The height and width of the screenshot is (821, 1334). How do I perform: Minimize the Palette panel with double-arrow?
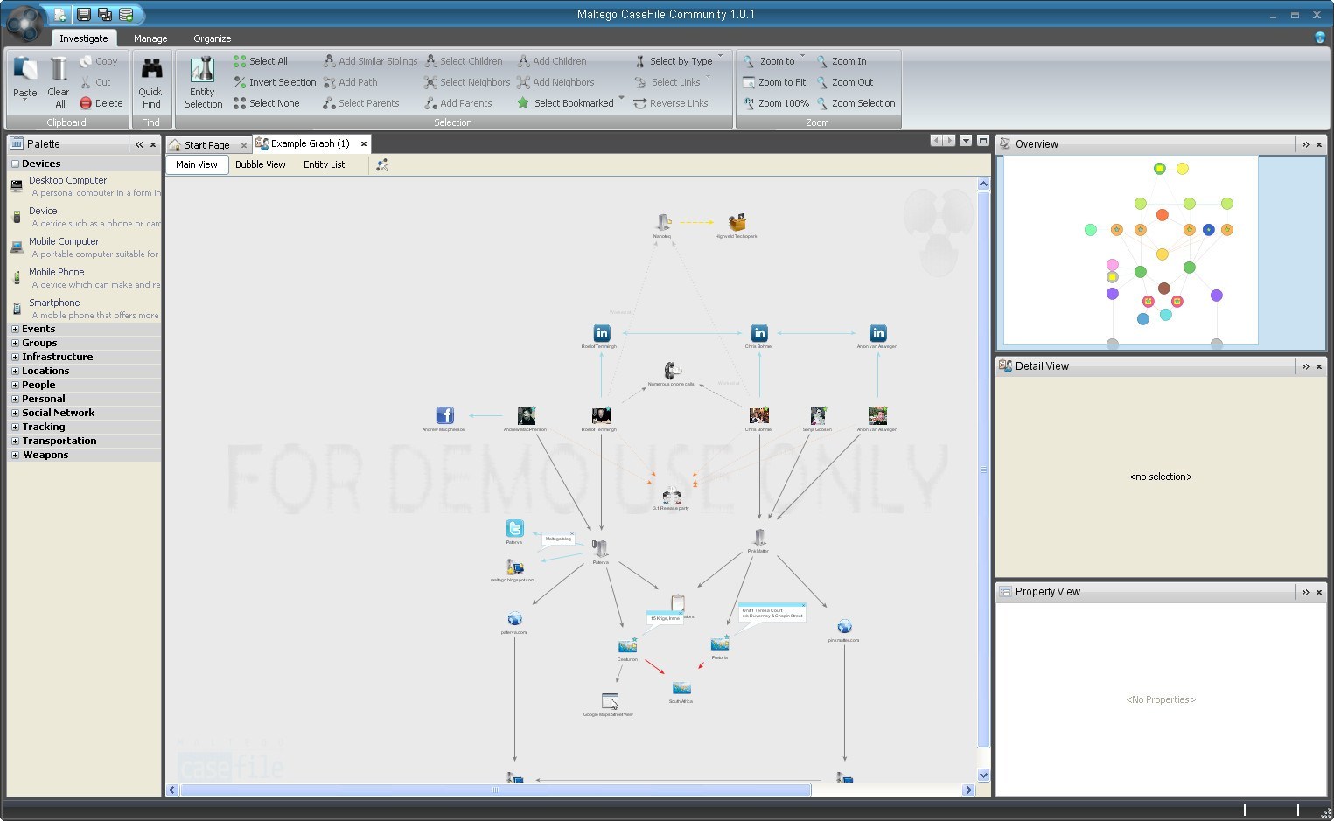tap(139, 144)
